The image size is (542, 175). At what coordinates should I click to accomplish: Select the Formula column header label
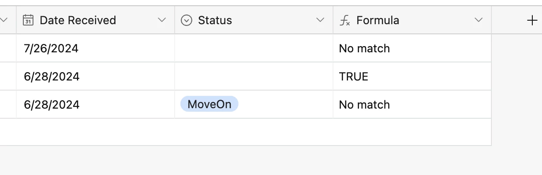coord(378,20)
